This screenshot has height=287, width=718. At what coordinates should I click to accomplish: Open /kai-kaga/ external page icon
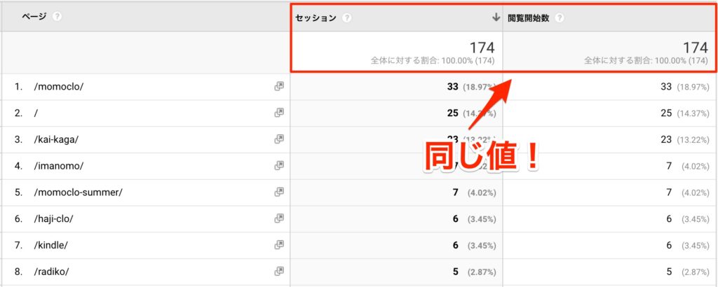(279, 139)
